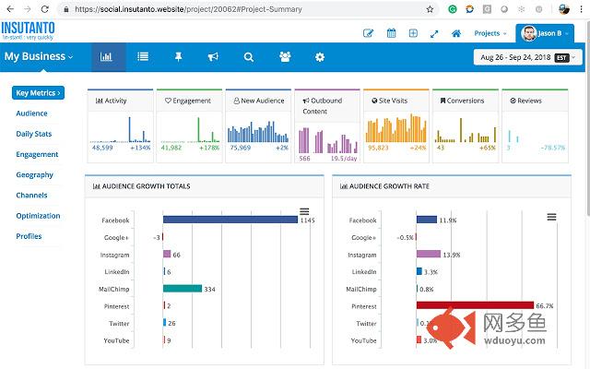
Task: Open the megaphone icon in blue bar
Action: [213, 57]
